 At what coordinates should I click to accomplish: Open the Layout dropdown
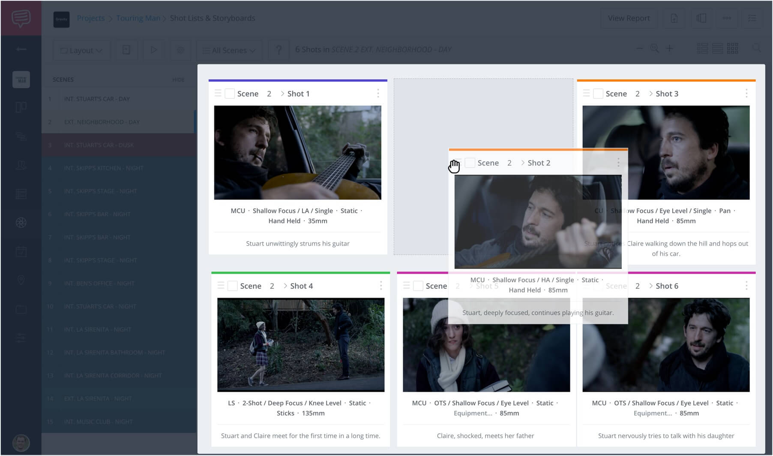81,50
